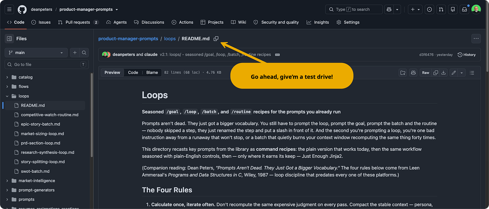Open the Actions tab
This screenshot has width=489, height=209.
tap(182, 22)
